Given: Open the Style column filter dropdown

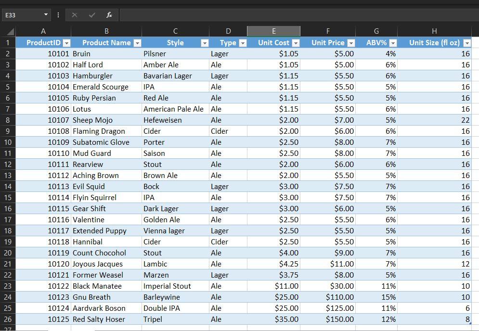Looking at the screenshot, I should 205,43.
